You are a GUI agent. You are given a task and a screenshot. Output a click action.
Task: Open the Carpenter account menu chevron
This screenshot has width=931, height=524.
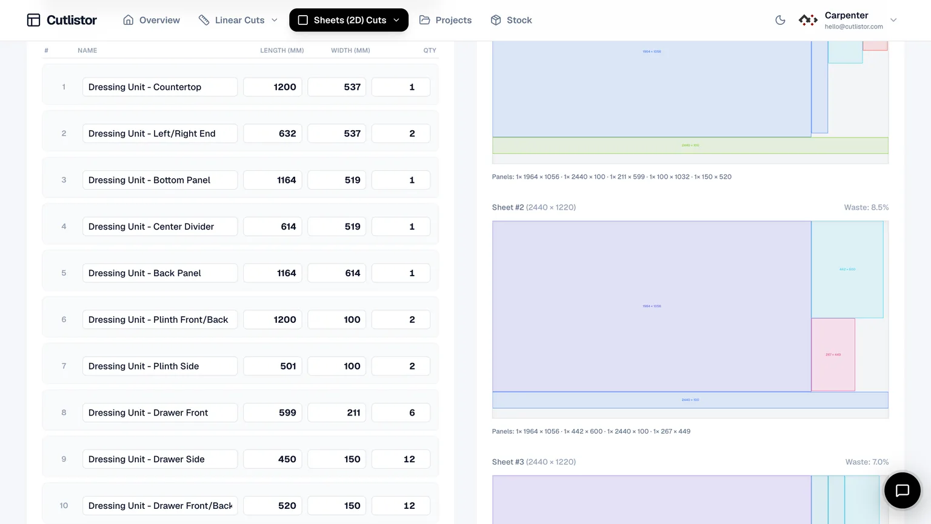click(x=893, y=20)
